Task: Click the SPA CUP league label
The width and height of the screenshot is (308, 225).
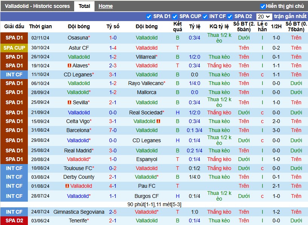Action: coord(14,48)
